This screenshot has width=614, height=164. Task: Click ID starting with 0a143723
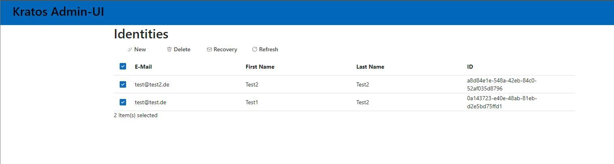click(502, 102)
